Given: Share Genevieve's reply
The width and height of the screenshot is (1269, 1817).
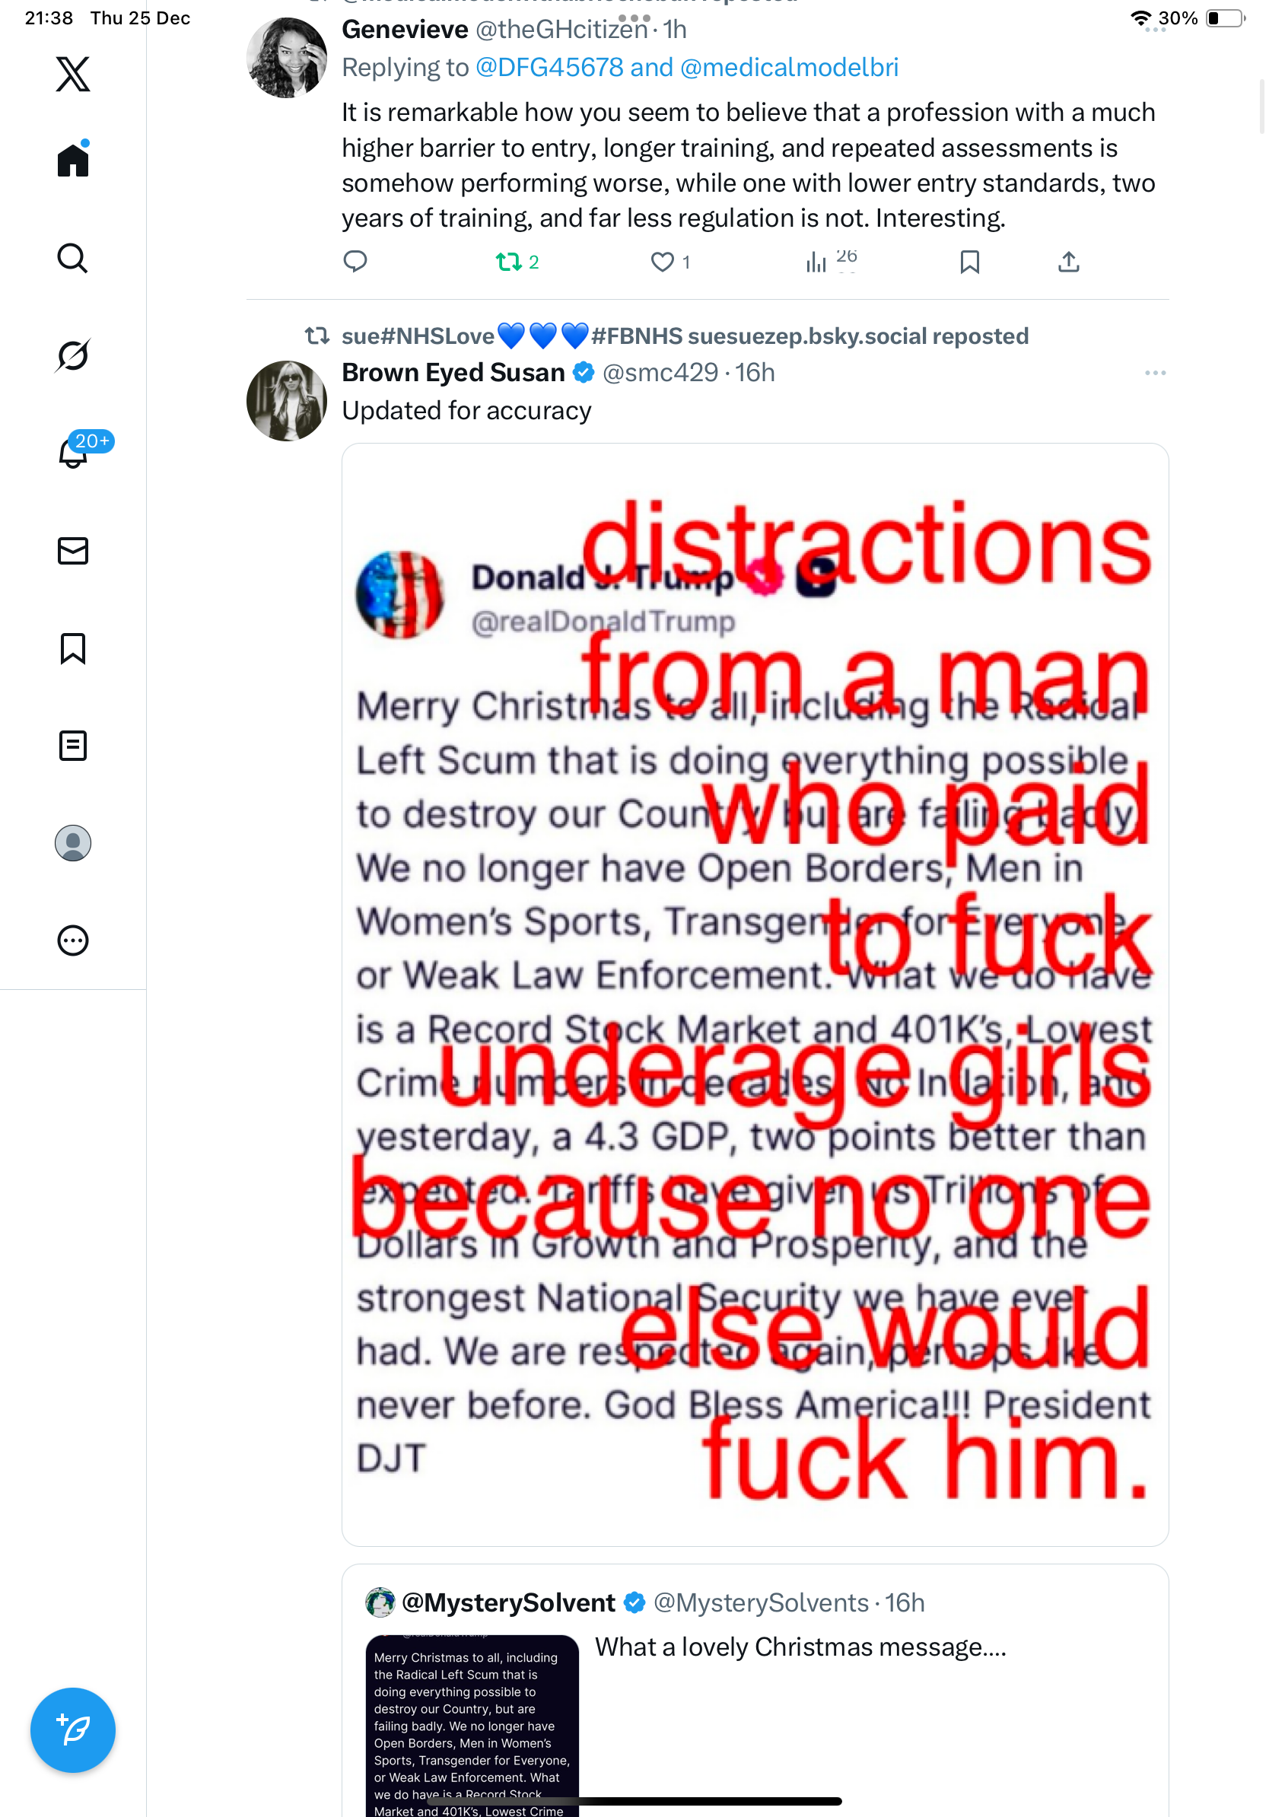Looking at the screenshot, I should tap(1068, 262).
